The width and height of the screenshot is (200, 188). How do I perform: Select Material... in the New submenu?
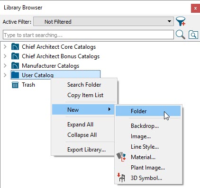[x=148, y=157]
